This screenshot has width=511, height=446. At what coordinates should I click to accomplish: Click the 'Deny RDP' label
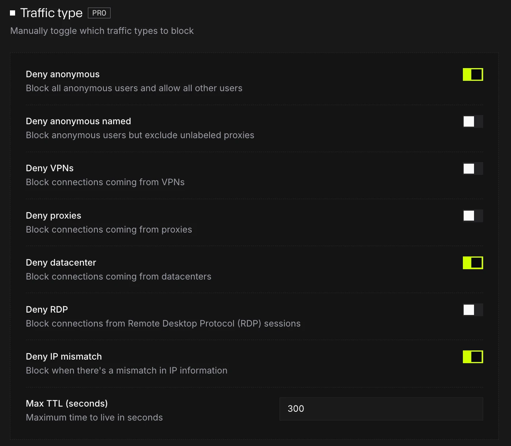click(47, 310)
